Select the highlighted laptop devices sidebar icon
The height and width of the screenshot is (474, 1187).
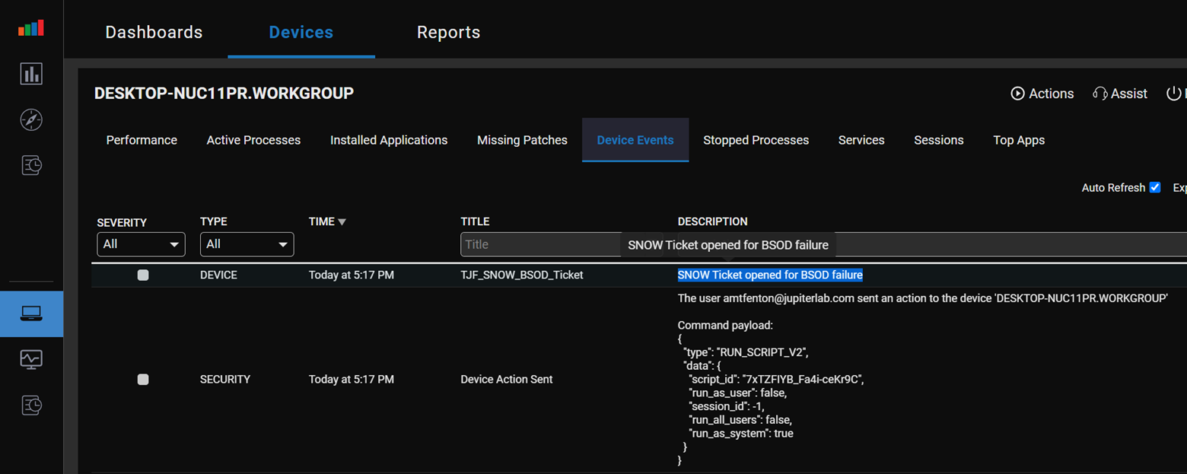pyautogui.click(x=31, y=313)
